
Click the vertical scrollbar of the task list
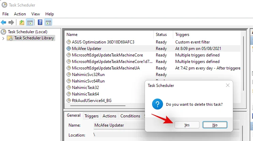[243, 63]
